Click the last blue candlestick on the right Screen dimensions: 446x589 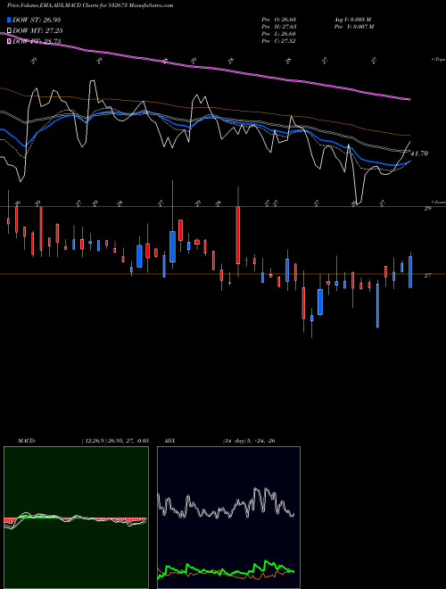tap(410, 272)
